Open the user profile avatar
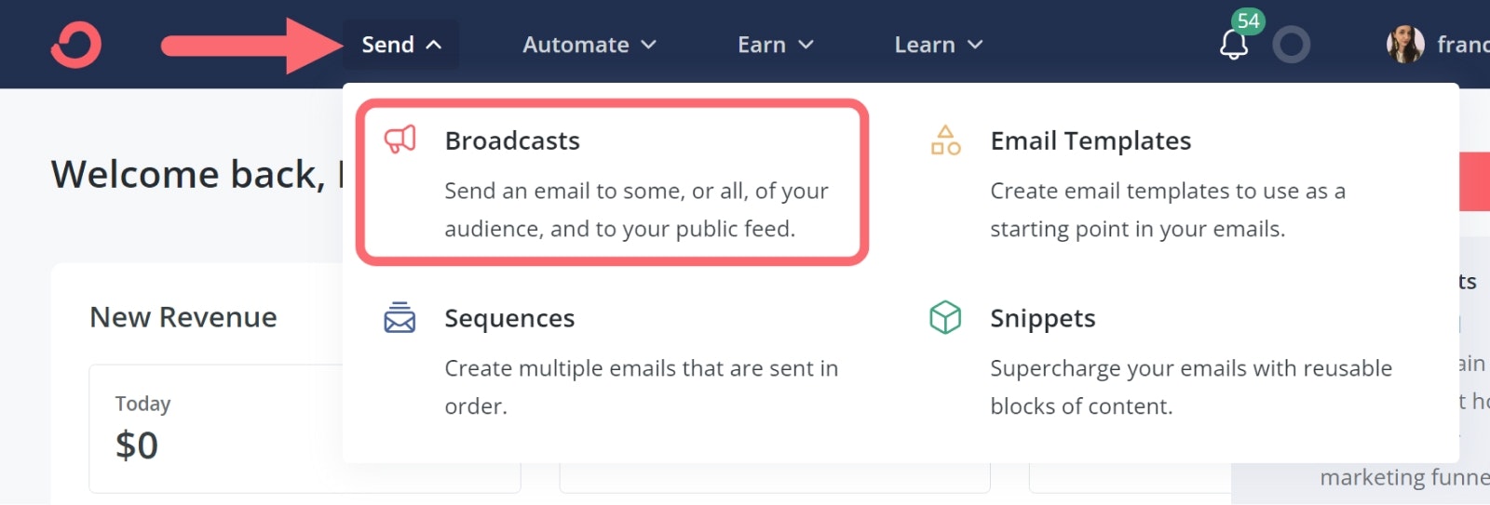1490x505 pixels. [x=1405, y=45]
